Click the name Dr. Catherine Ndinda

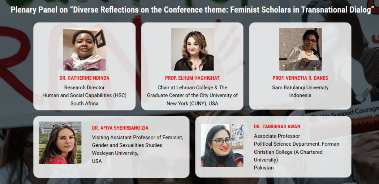point(84,78)
